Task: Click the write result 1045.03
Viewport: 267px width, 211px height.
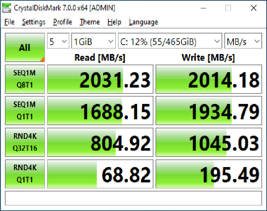Action: (x=209, y=142)
